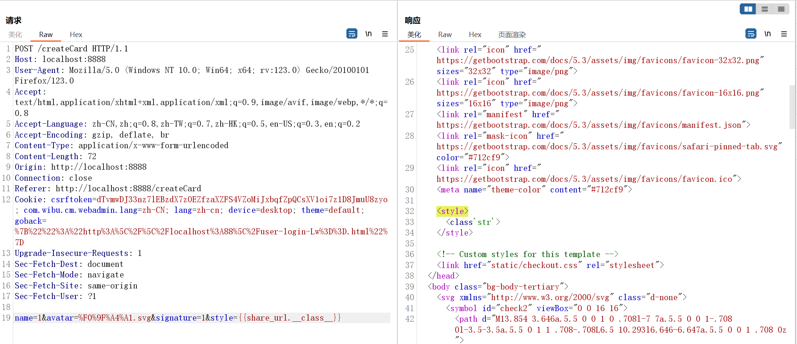
Task: Select combined single-pane layout icon
Action: coord(781,9)
